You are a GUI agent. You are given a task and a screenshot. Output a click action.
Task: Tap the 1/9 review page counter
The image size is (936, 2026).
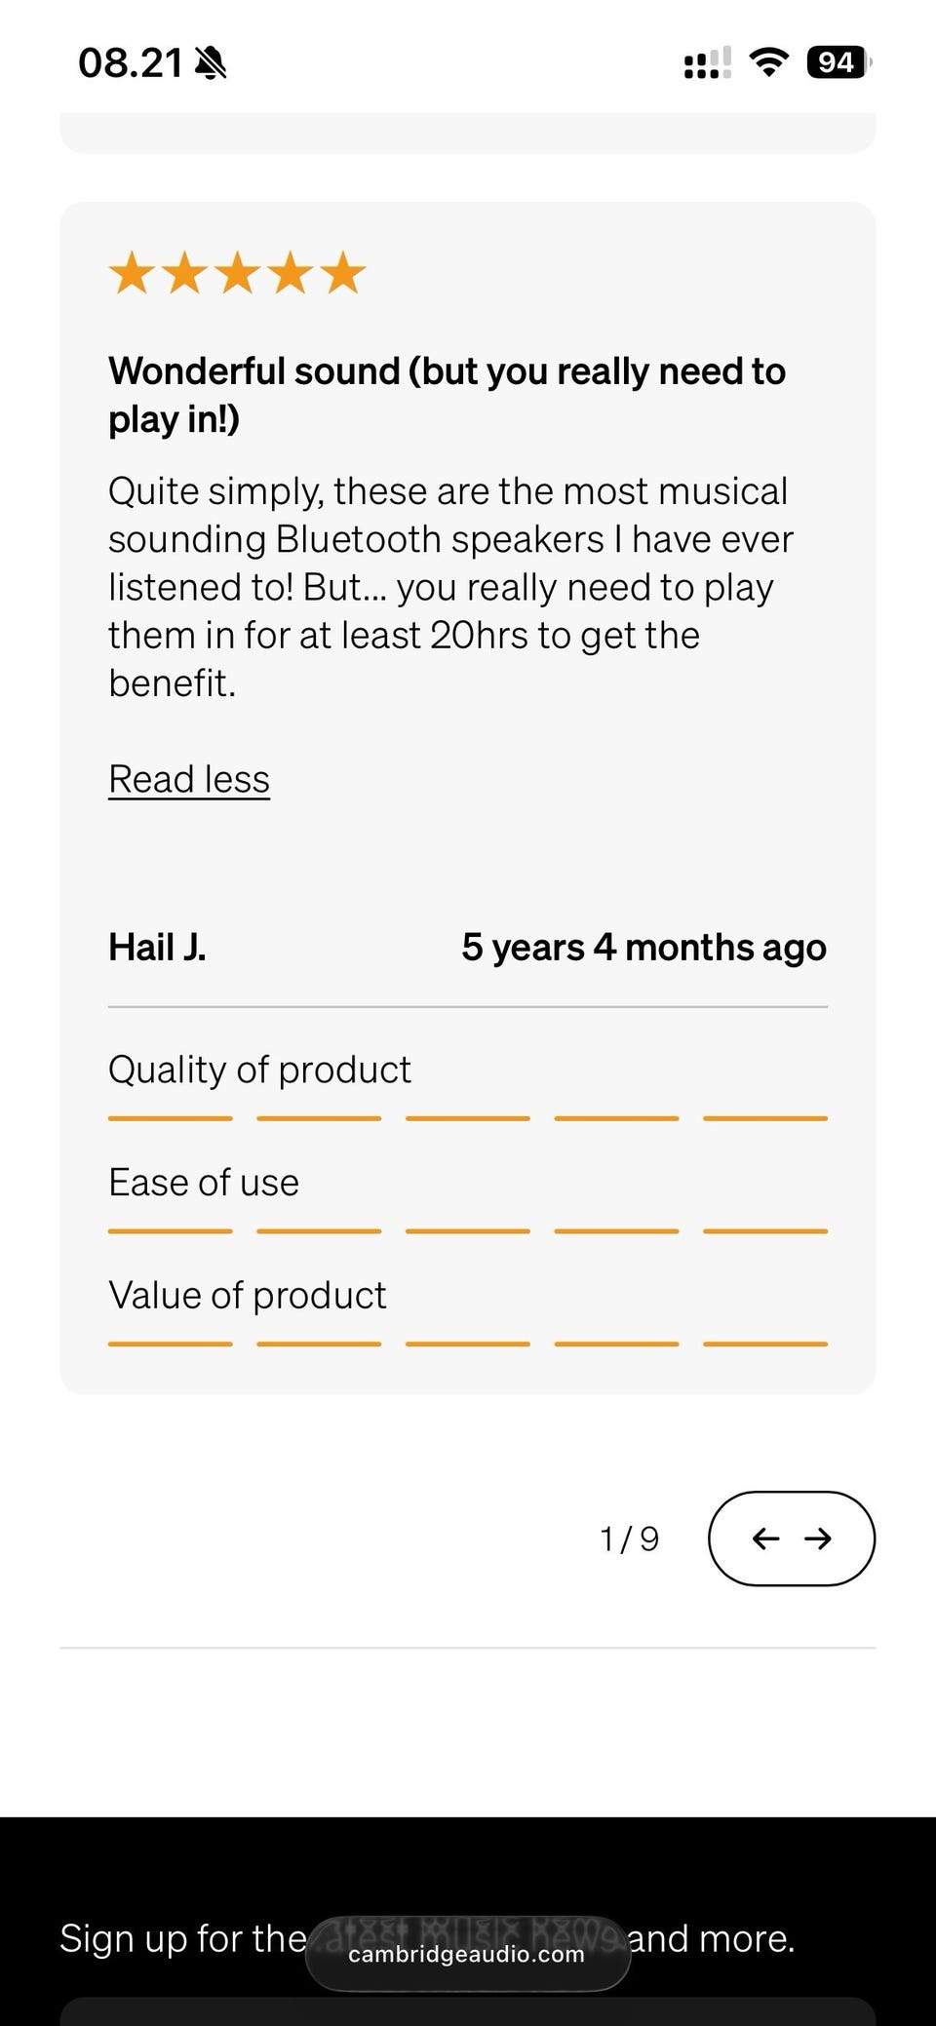coord(630,1539)
